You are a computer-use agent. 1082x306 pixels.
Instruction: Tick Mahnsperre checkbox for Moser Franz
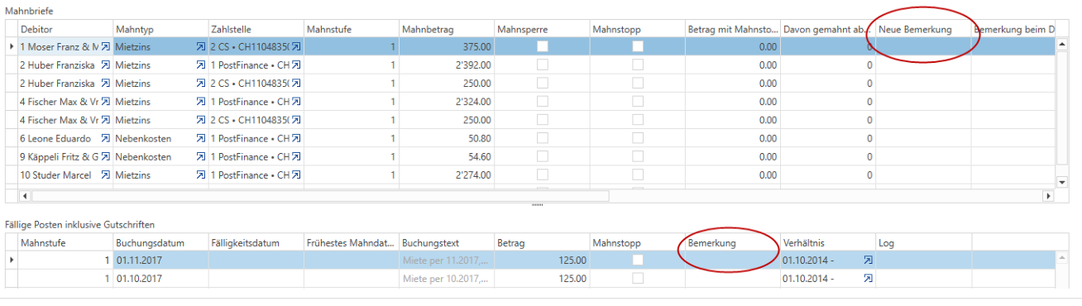[543, 47]
